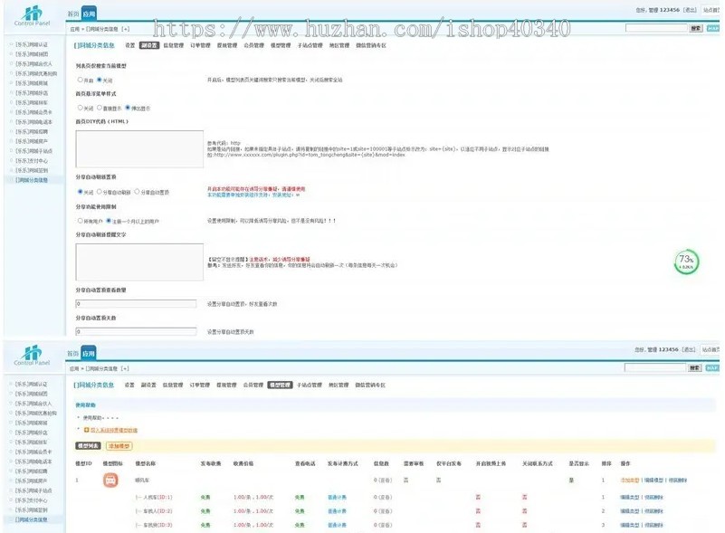The width and height of the screenshot is (725, 533).
Task: Open the 首页 tab in upper screenshot
Action: 73,14
